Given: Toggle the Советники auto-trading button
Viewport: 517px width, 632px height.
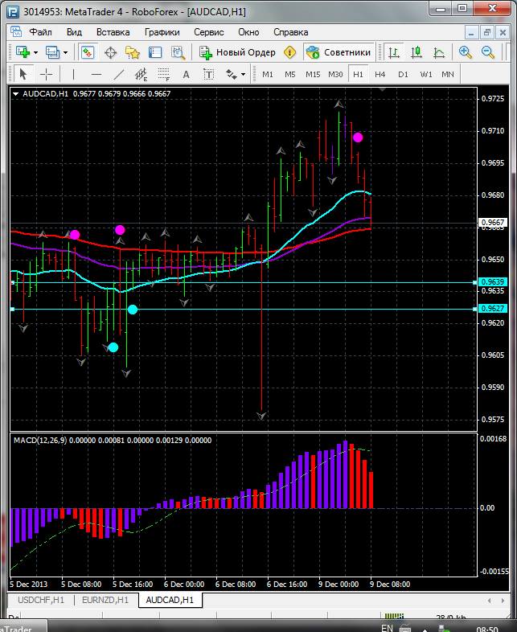Looking at the screenshot, I should (x=339, y=52).
